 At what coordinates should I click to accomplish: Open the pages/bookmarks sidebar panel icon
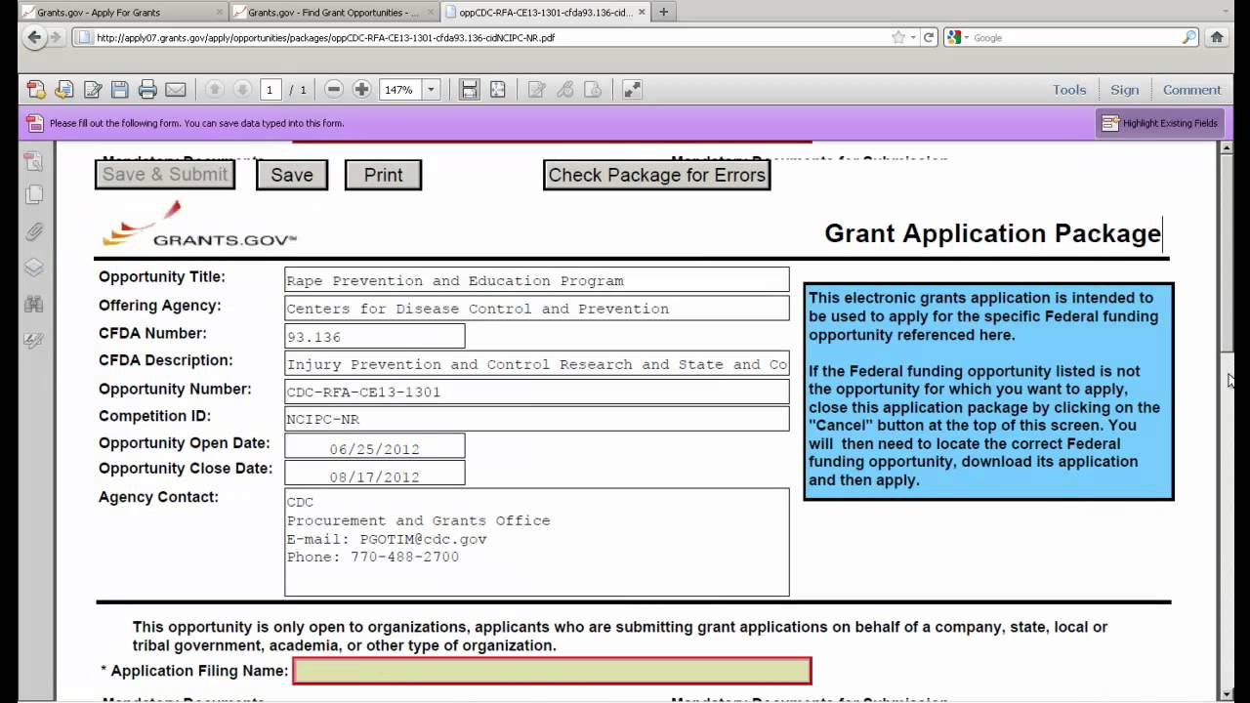coord(33,195)
